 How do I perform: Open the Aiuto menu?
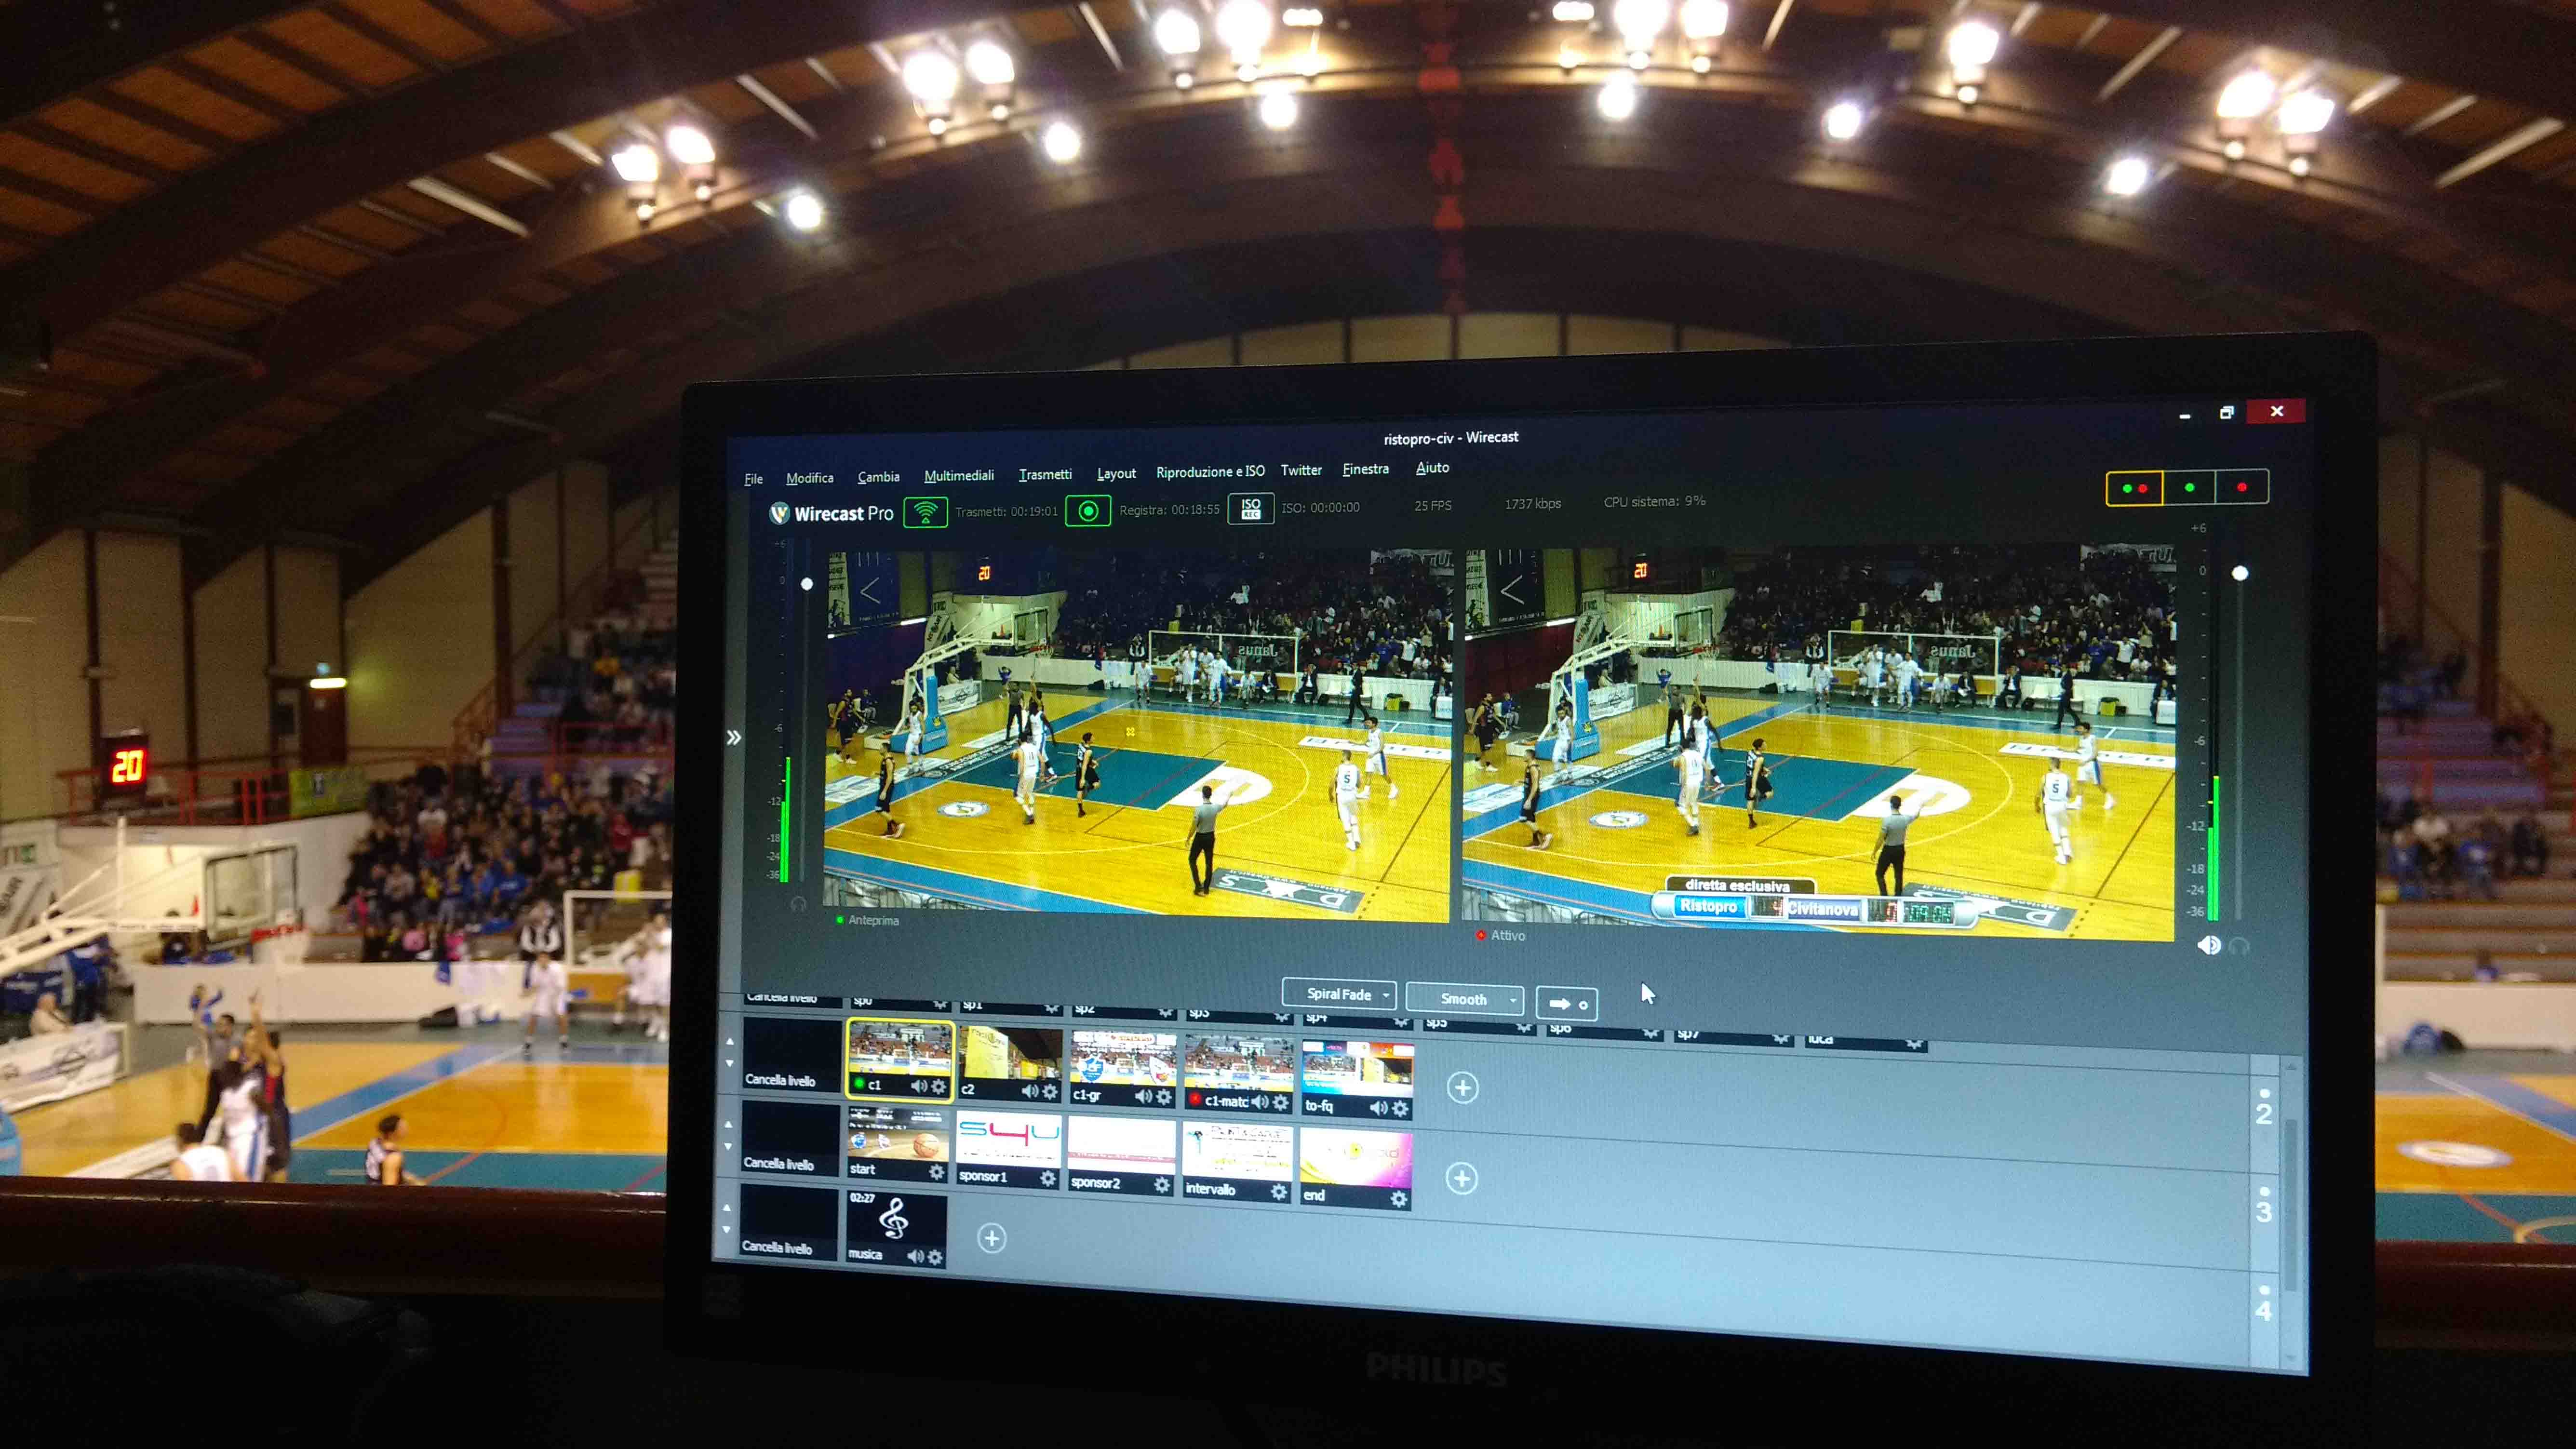pos(1432,467)
